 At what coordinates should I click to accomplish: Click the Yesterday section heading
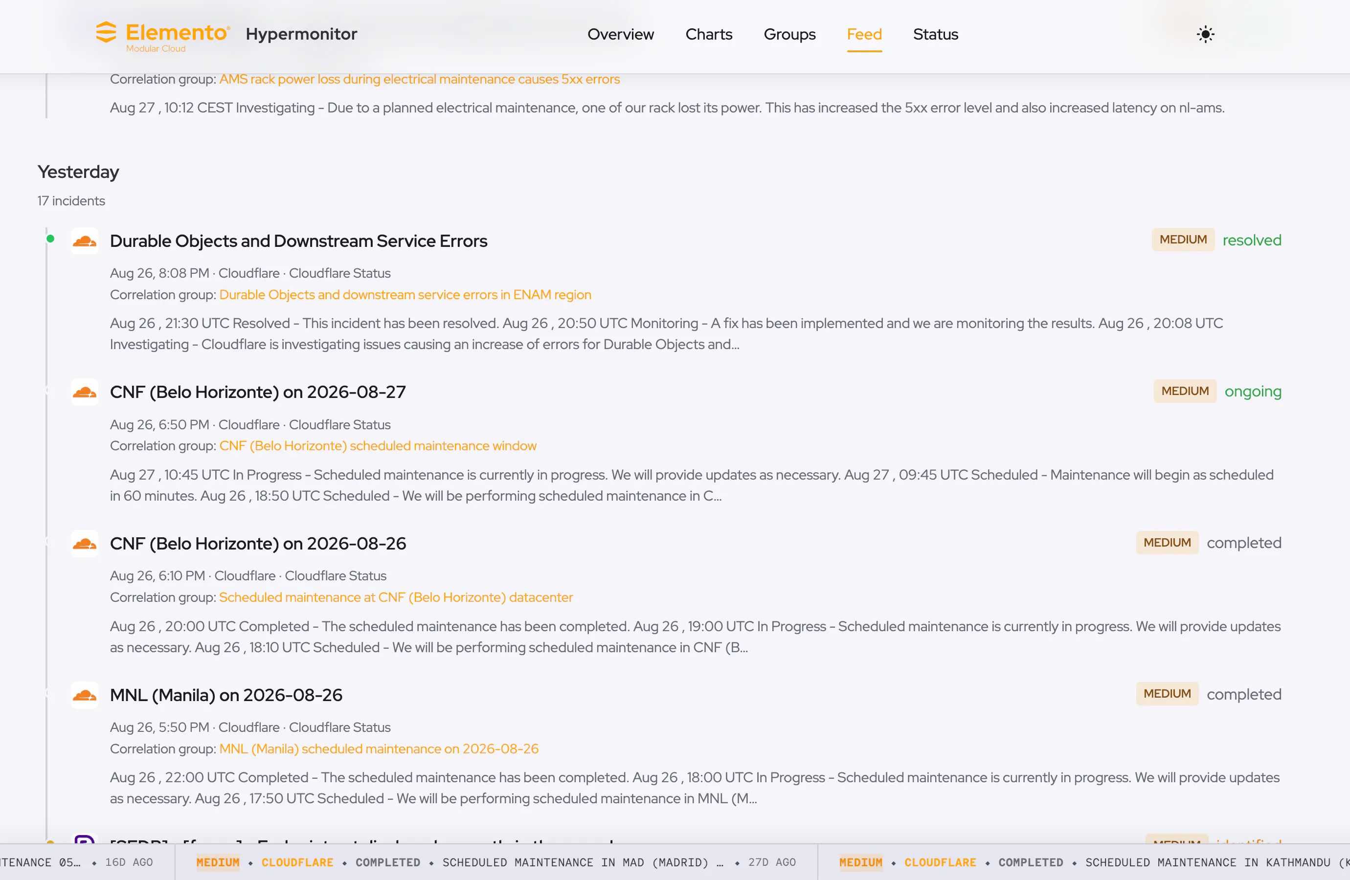click(x=78, y=172)
